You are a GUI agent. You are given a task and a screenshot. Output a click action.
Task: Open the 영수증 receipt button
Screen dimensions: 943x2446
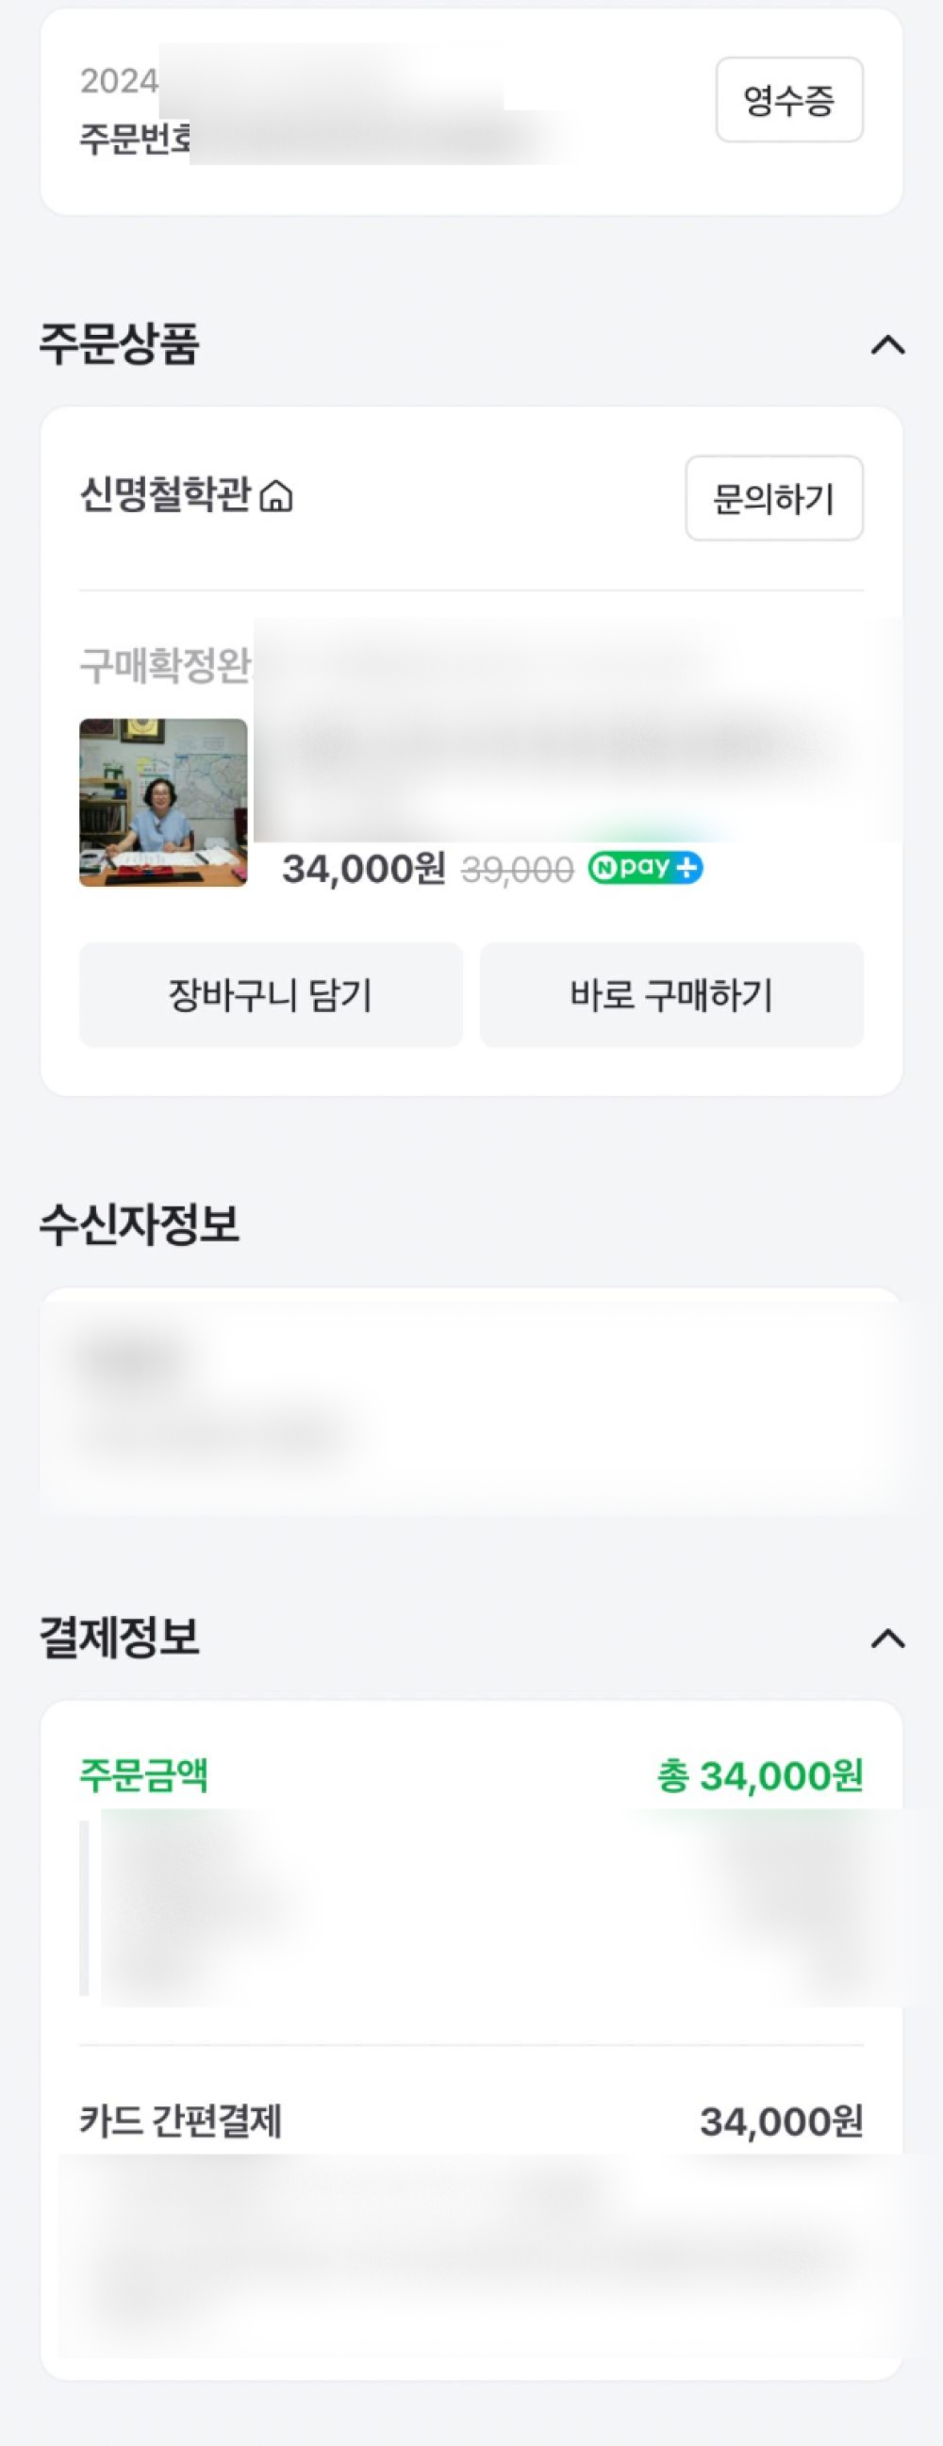[x=789, y=100]
